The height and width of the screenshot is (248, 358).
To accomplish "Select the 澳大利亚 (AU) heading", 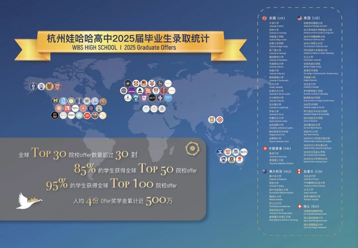I will [x=280, y=171].
